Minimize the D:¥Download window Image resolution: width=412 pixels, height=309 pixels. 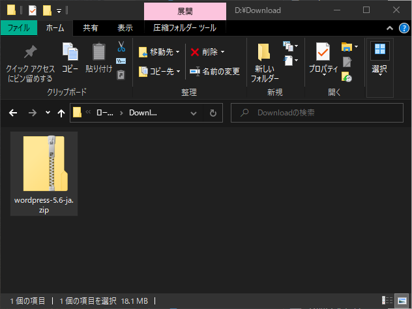337,10
